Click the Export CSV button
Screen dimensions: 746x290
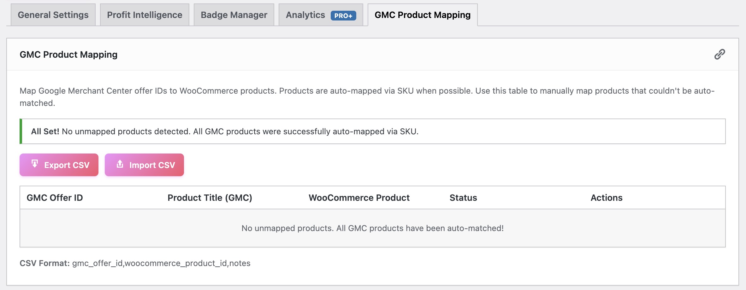(58, 164)
